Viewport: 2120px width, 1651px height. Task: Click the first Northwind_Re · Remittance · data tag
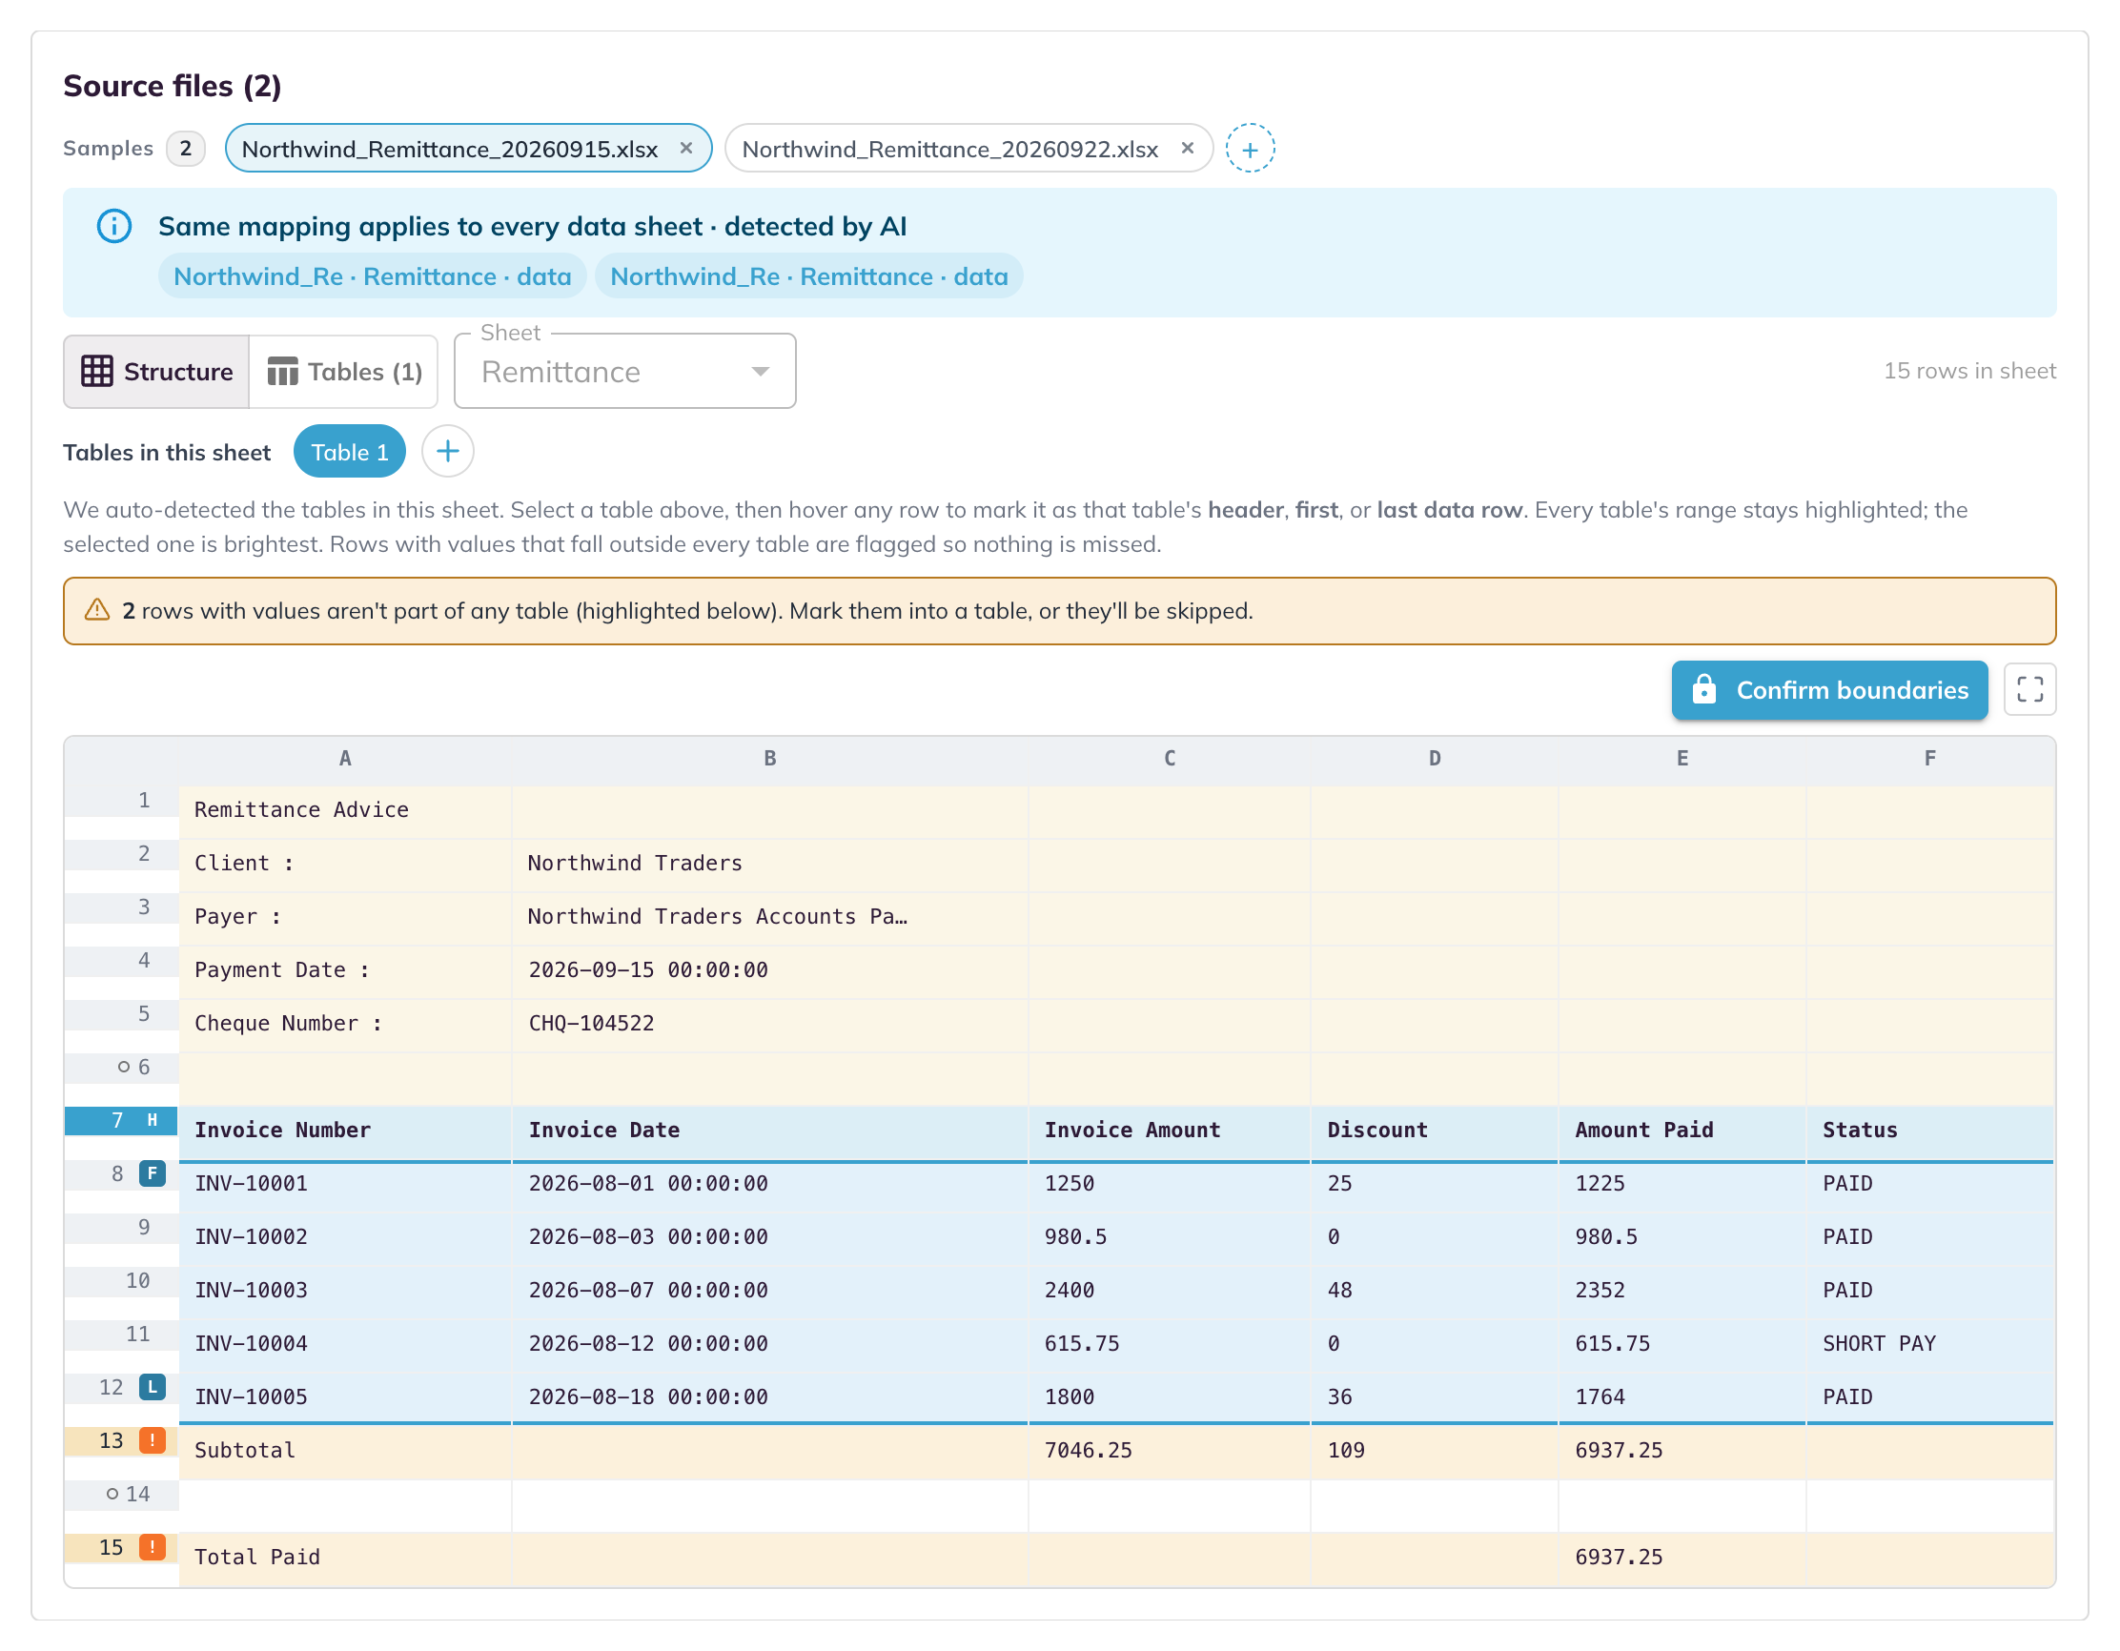tap(373, 276)
